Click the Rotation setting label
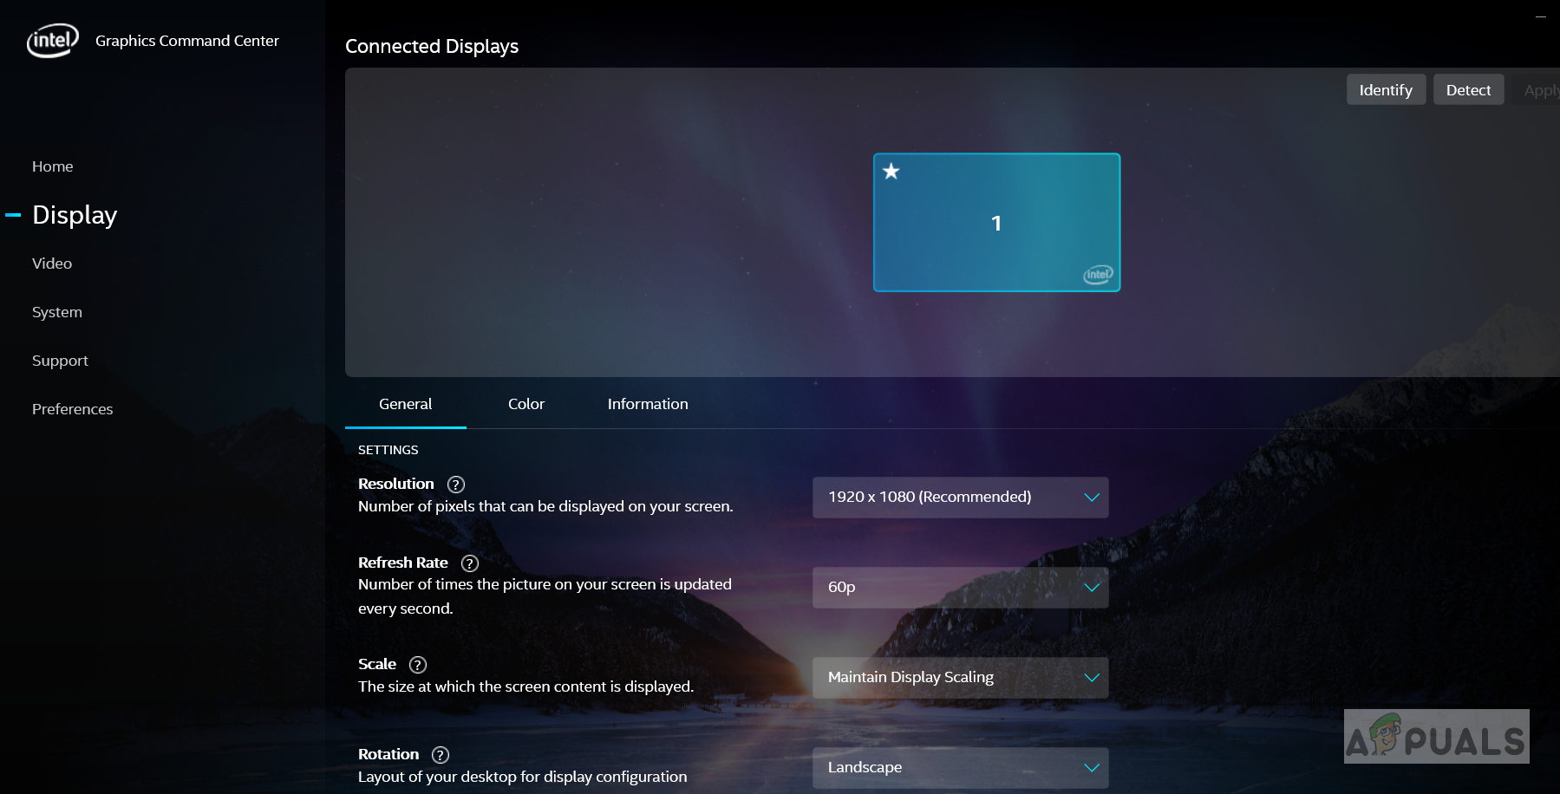The height and width of the screenshot is (794, 1560). click(388, 754)
